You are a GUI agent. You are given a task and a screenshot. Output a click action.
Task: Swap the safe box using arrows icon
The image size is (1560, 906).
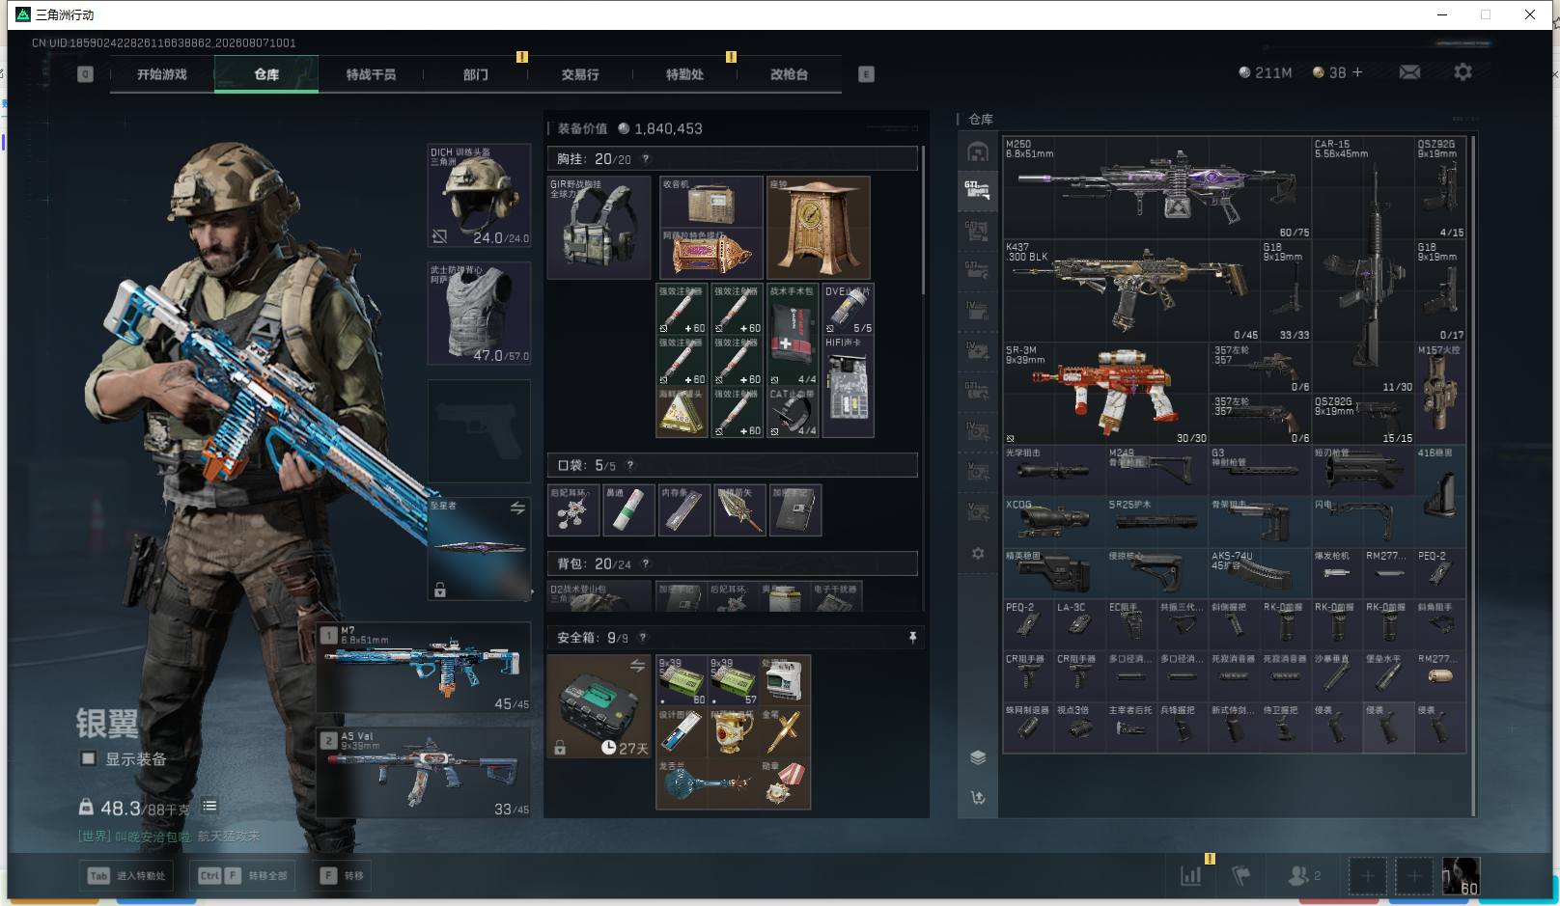(637, 666)
